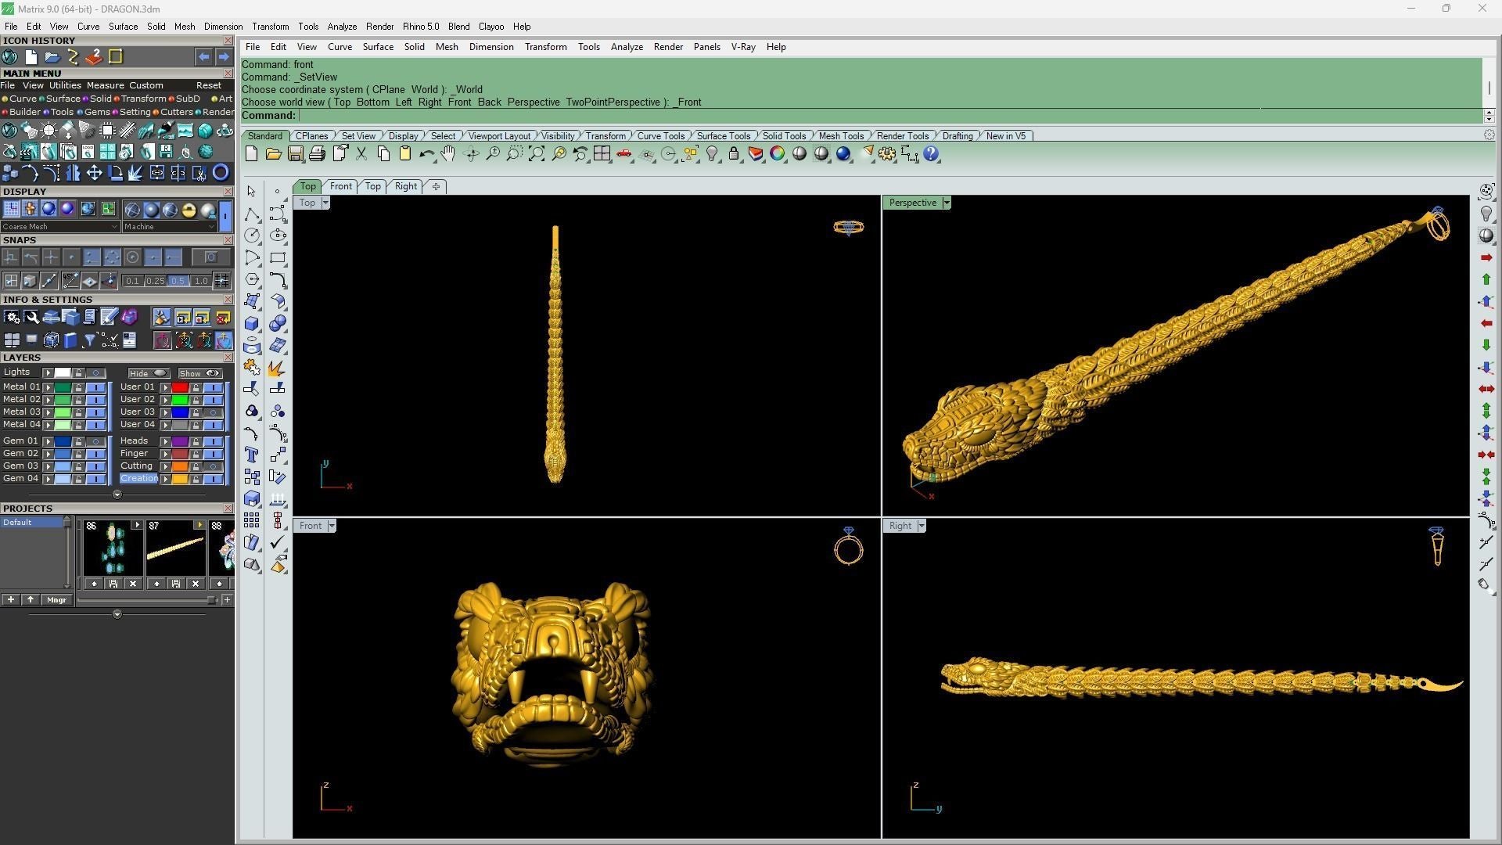1502x845 pixels.
Task: Toggle visibility of Metal 01 layer
Action: click(x=95, y=387)
